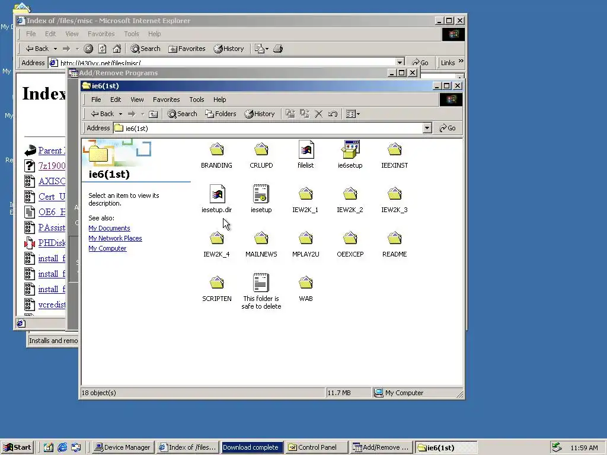
Task: Select the WAB folder
Action: click(305, 289)
